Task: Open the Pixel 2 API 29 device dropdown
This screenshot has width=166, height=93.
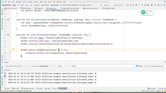Action: [x=119, y=5]
